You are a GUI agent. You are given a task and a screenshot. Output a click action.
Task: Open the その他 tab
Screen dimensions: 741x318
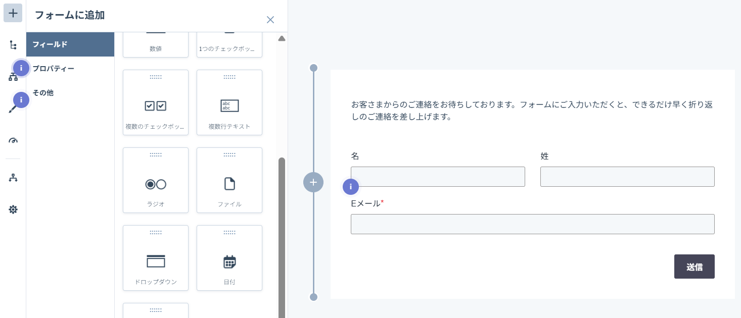(70, 93)
